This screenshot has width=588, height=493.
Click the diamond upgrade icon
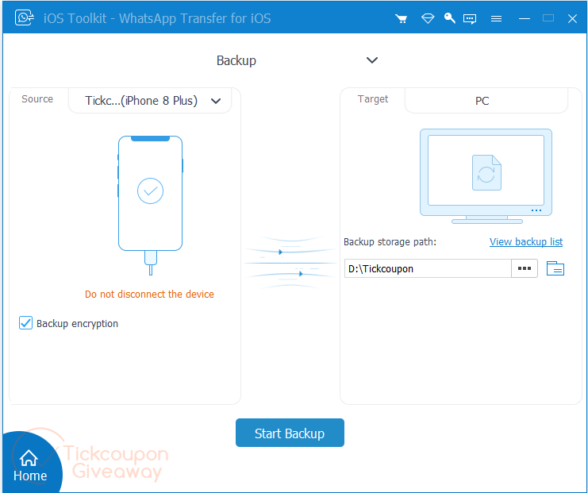pyautogui.click(x=428, y=18)
